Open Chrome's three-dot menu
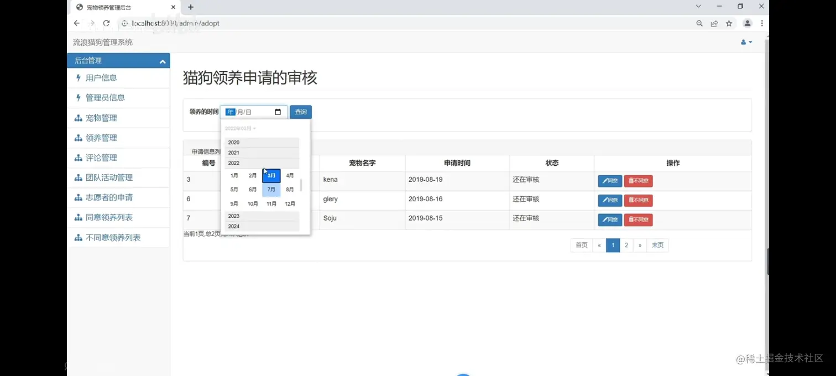This screenshot has height=376, width=836. click(762, 23)
